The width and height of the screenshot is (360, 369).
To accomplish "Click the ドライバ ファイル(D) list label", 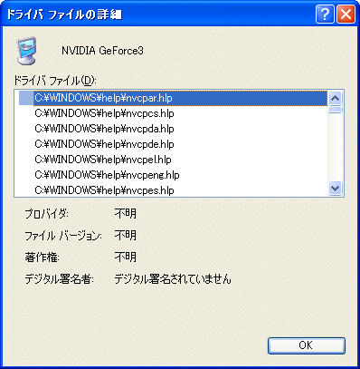I will tap(55, 81).
